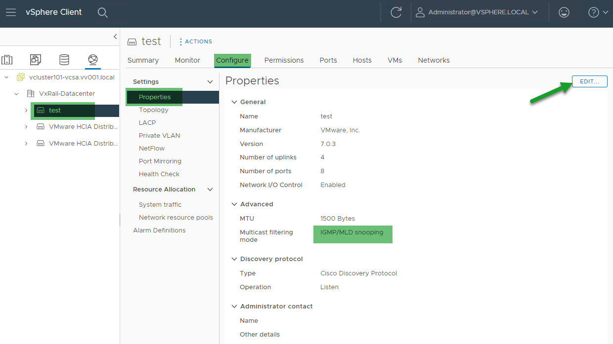Click the user account icon

(420, 12)
